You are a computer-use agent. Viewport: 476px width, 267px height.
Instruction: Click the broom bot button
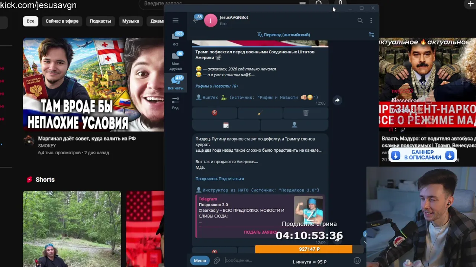pos(260,113)
